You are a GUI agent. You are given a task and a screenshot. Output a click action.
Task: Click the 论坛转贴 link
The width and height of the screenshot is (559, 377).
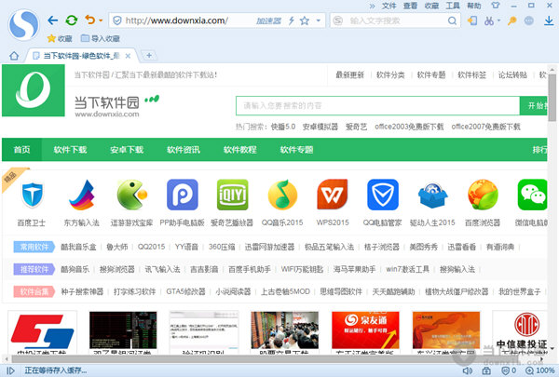click(512, 74)
